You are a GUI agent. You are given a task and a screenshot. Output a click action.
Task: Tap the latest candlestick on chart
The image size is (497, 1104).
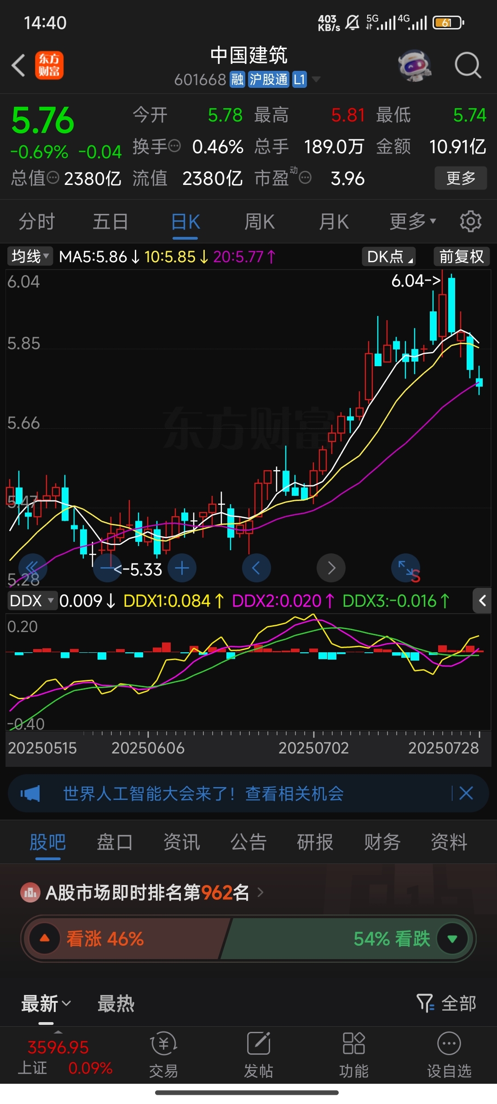(x=480, y=381)
